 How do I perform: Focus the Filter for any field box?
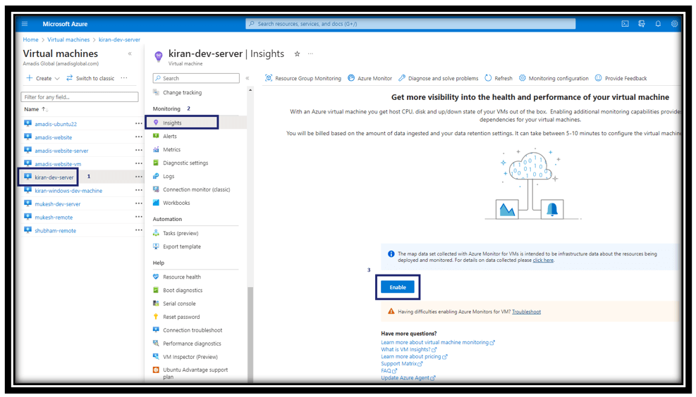pos(80,96)
